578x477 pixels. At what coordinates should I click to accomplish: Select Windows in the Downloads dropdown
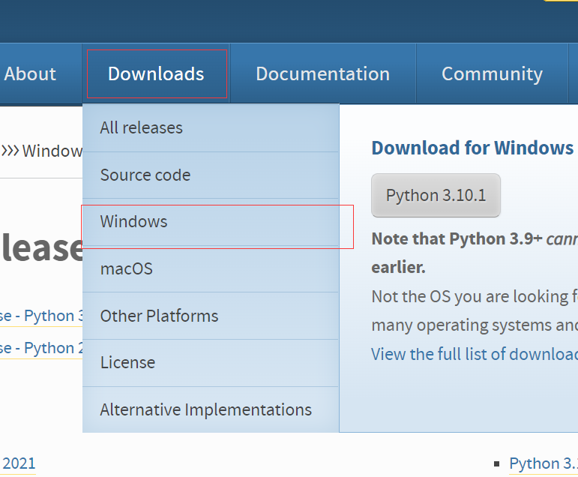pyautogui.click(x=134, y=222)
